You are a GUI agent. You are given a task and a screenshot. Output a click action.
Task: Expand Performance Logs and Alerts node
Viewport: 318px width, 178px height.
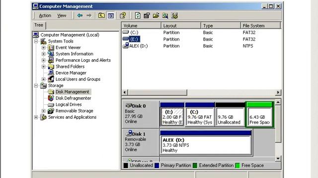point(43,60)
